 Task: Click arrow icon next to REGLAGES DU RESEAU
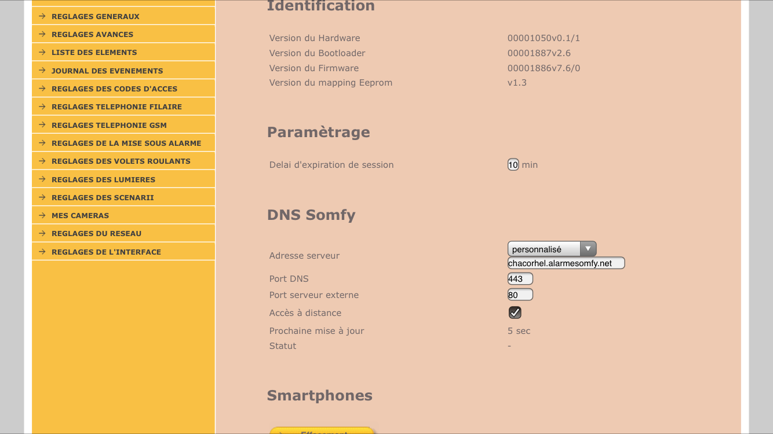click(x=42, y=233)
